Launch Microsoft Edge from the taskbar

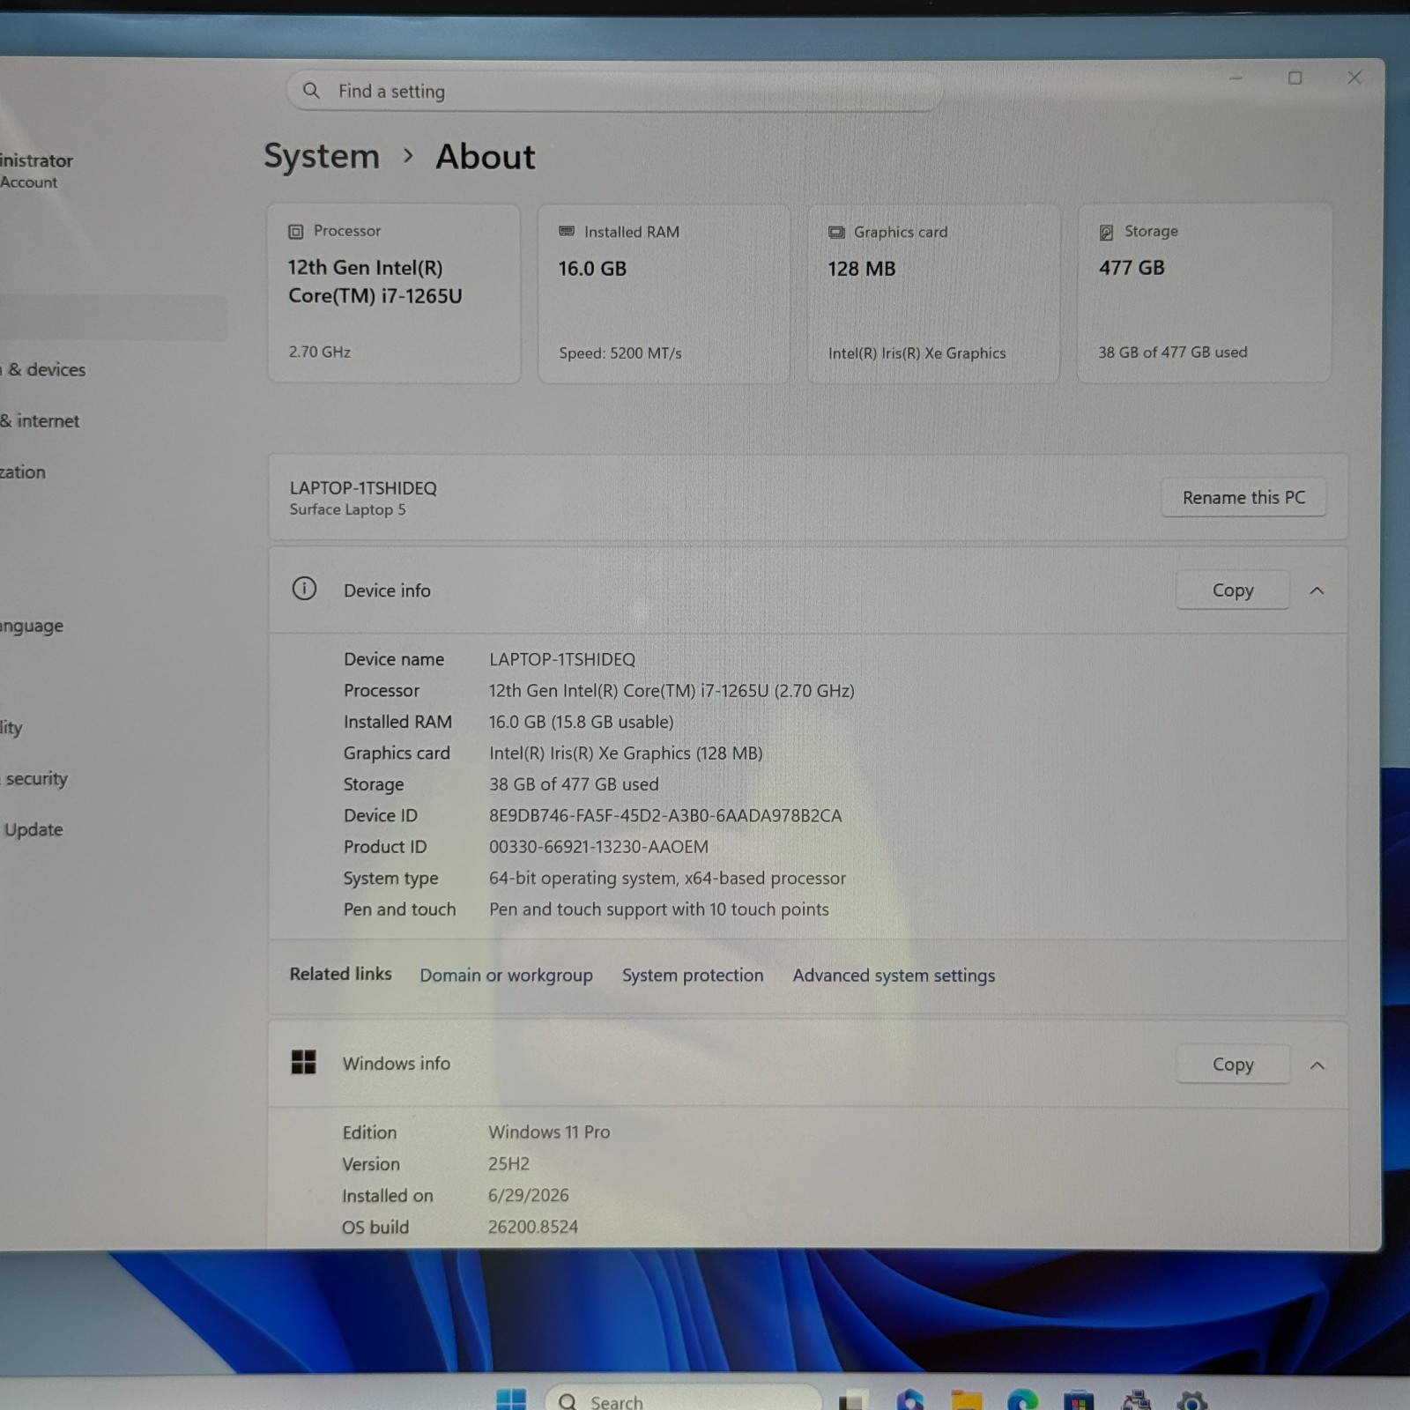click(1022, 1400)
